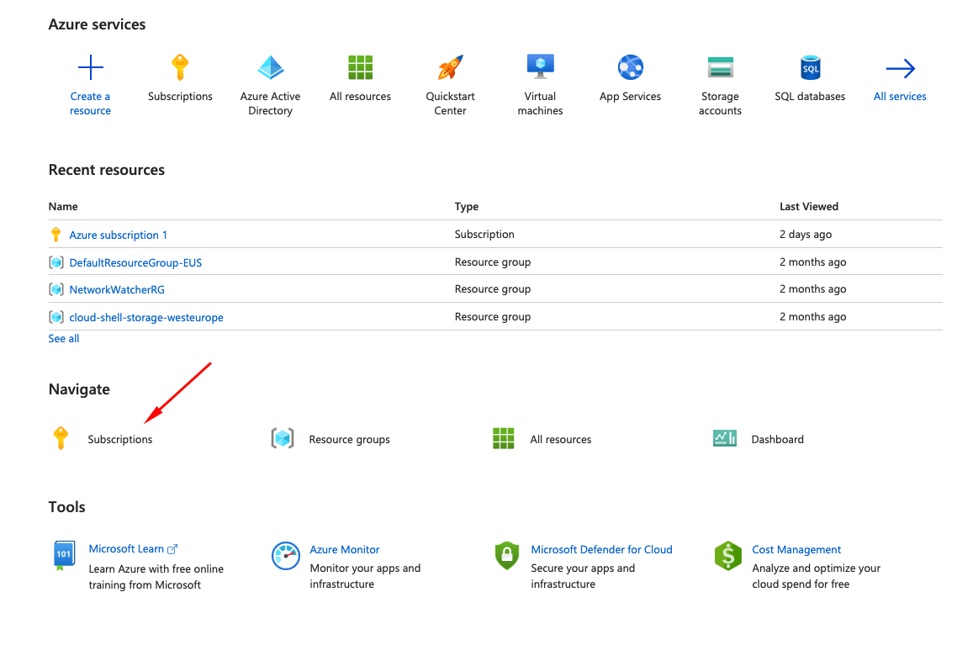Go to All resources label under Navigate

pyautogui.click(x=561, y=439)
